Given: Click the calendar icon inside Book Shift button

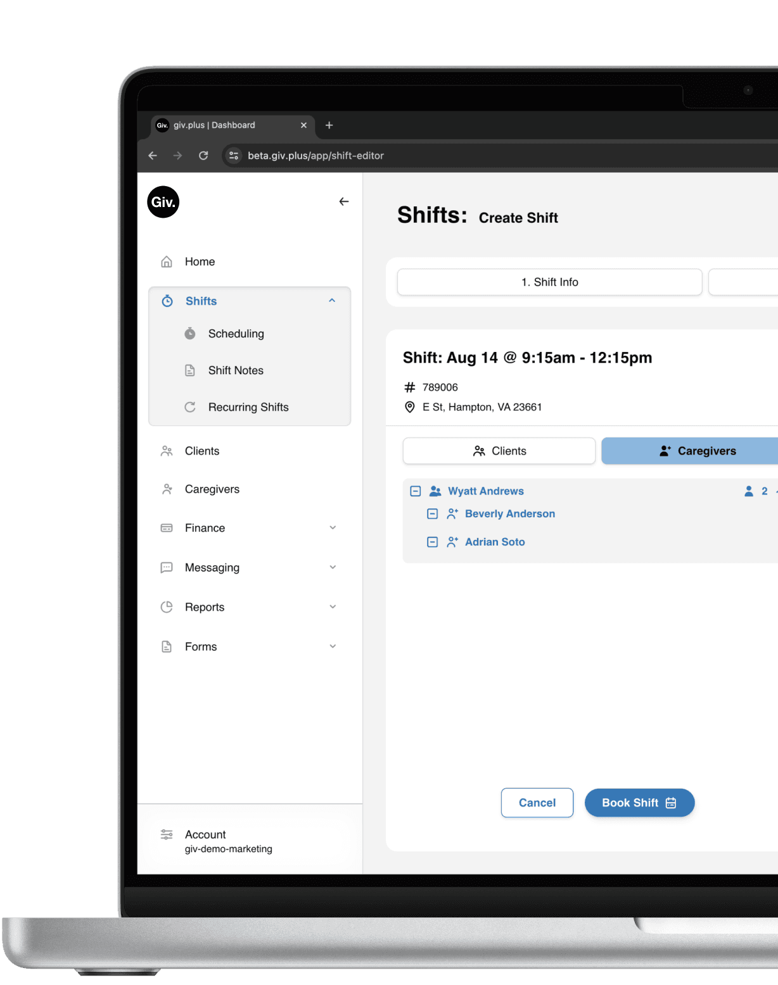Looking at the screenshot, I should coord(670,803).
